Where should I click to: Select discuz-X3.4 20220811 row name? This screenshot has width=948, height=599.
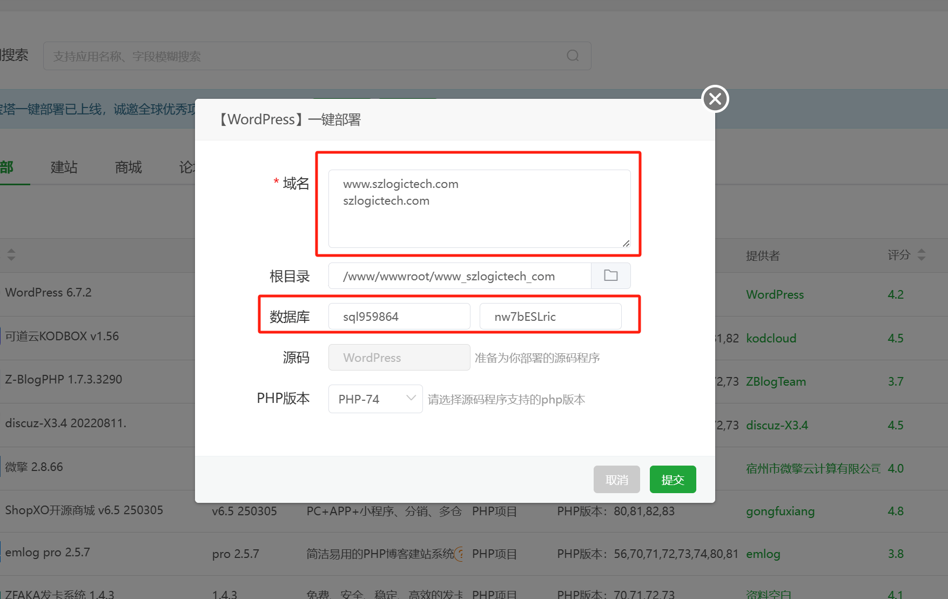tap(65, 423)
